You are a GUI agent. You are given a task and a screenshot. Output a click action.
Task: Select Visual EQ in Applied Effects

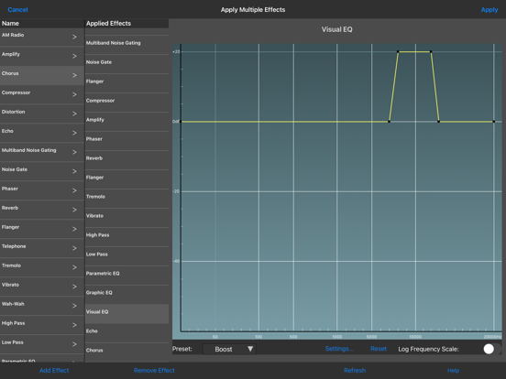tap(126, 314)
